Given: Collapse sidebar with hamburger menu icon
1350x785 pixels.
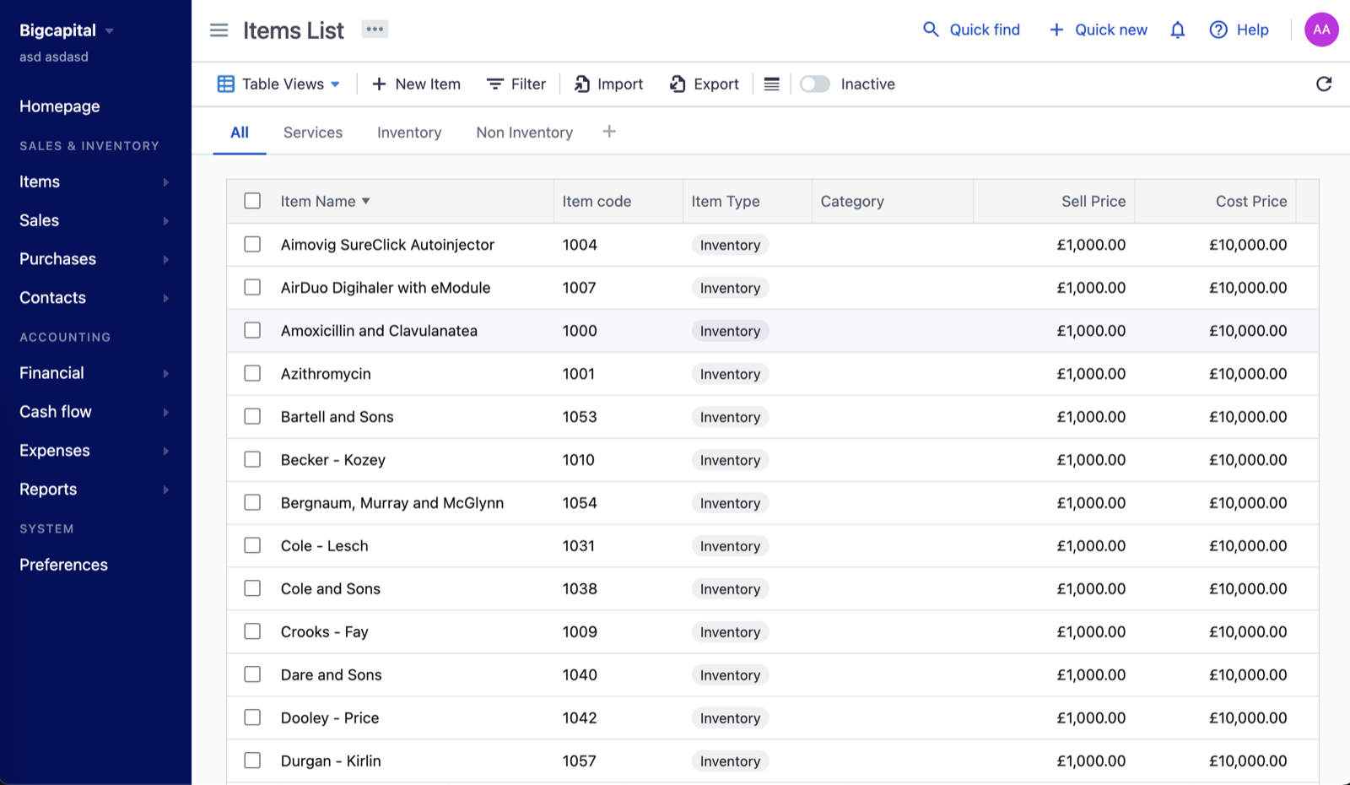Looking at the screenshot, I should [x=219, y=30].
